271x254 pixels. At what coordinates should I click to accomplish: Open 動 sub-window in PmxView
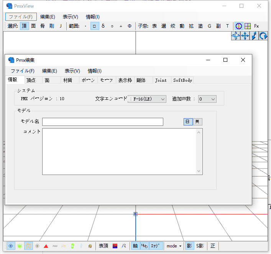182,26
